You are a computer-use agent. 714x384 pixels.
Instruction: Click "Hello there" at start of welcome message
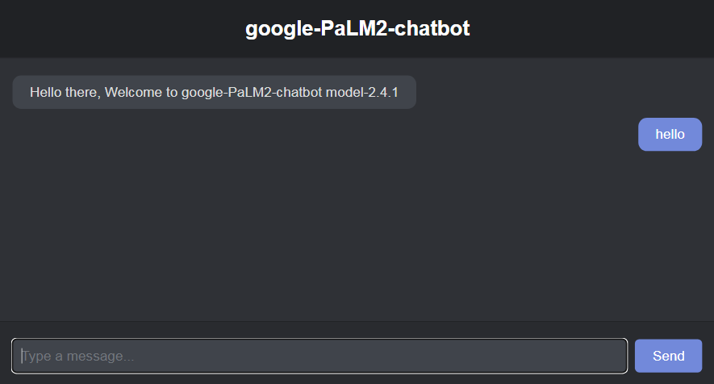65,92
